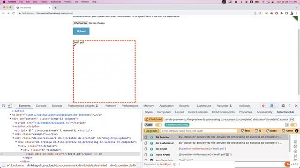
Task: Open DevTools three-dot customize menu
Action: pyautogui.click(x=290, y=106)
